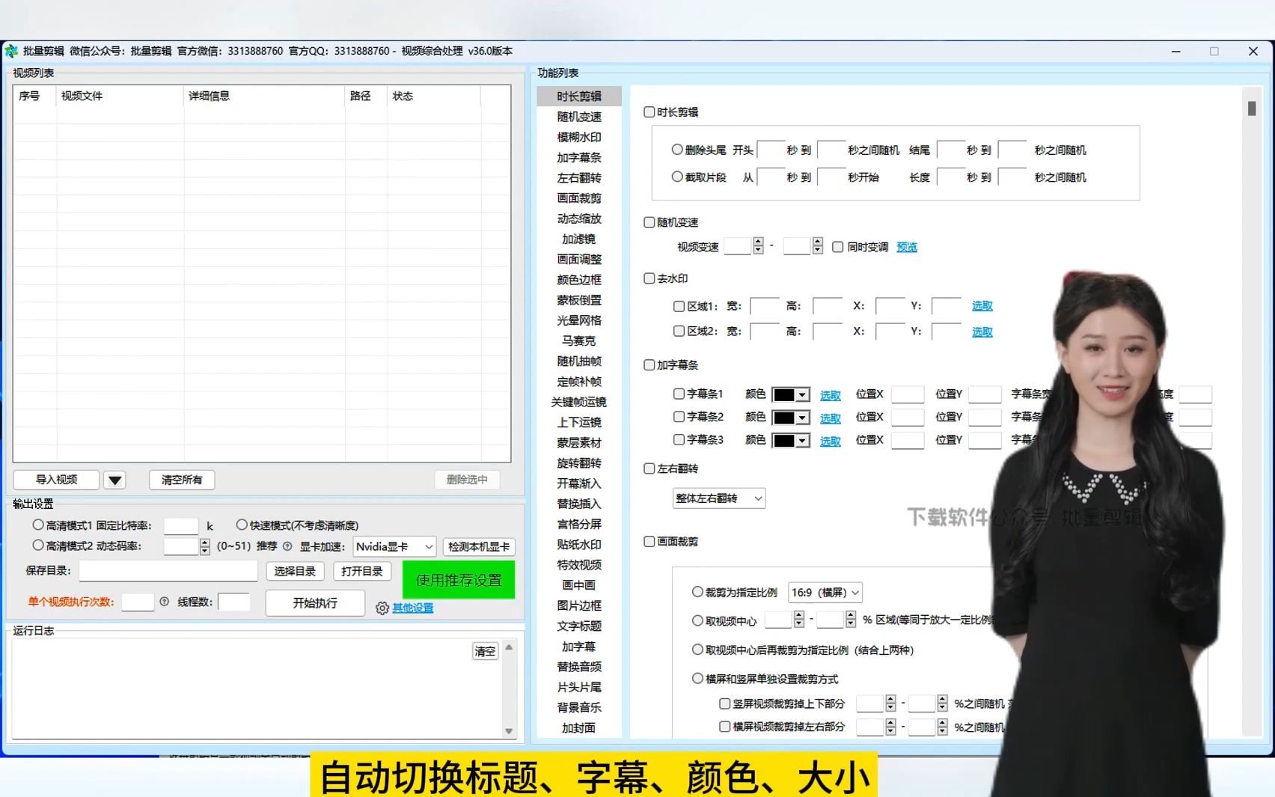Select the 删除头尾 radio option

(676, 148)
